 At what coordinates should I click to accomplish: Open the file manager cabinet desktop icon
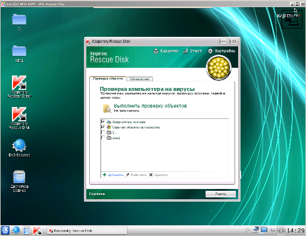[19, 177]
